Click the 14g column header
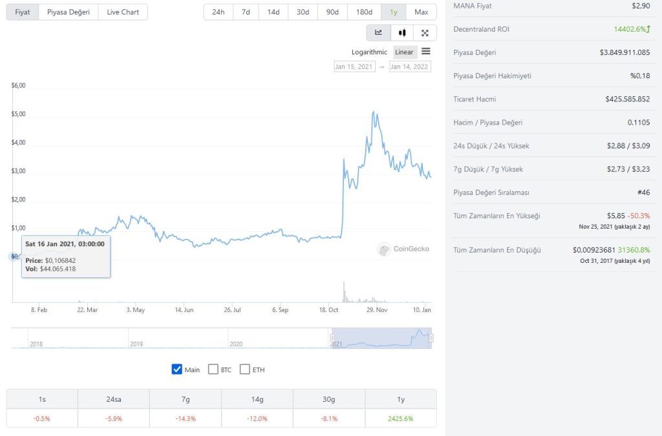Screen dimensions: 662x436 coord(257,399)
